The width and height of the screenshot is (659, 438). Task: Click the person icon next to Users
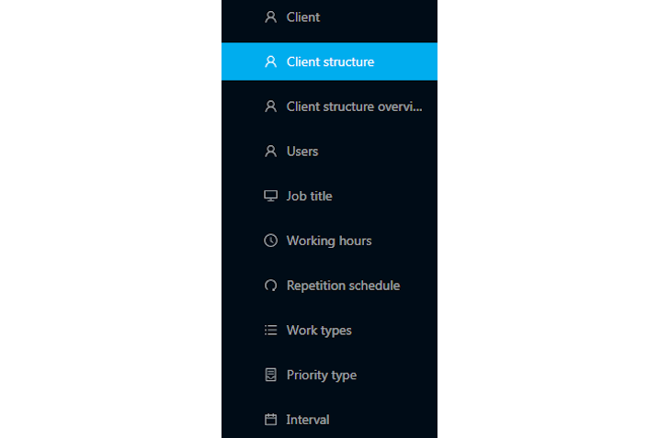[x=270, y=152]
